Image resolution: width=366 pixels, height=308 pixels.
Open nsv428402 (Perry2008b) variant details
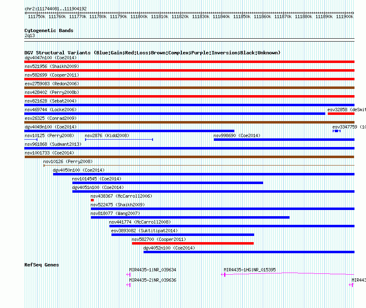189,96
